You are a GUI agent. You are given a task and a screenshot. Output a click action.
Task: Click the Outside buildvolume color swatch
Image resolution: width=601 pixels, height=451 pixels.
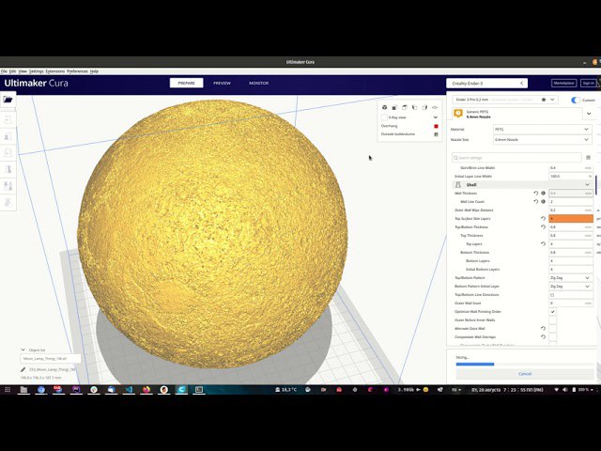(x=436, y=134)
